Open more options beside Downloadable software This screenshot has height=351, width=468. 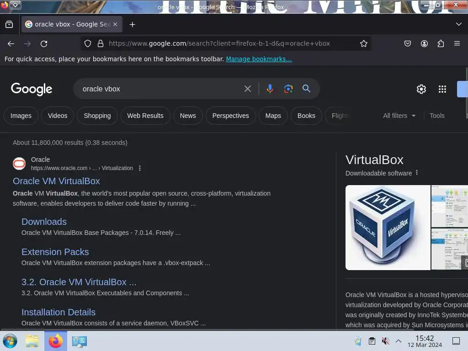click(x=417, y=172)
